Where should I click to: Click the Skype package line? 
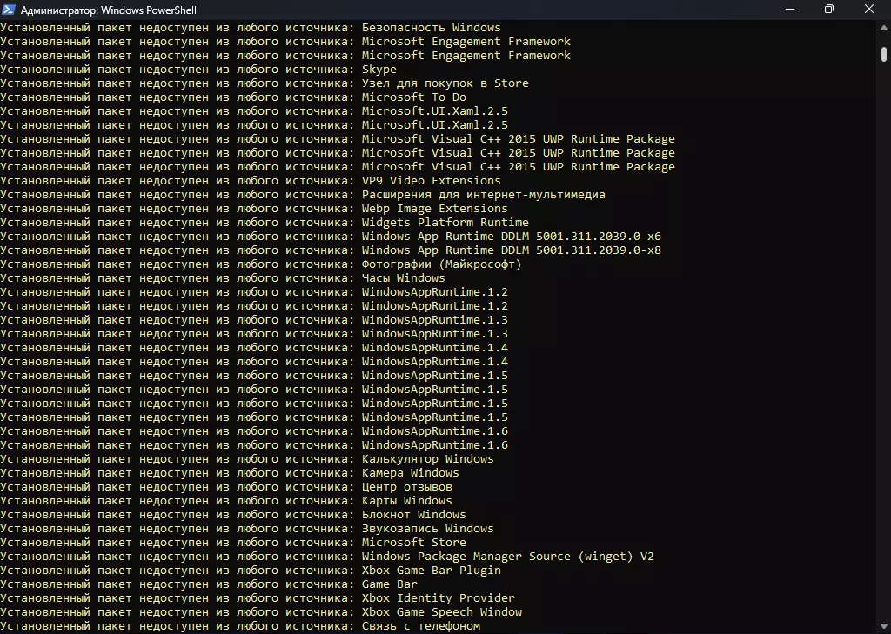379,70
